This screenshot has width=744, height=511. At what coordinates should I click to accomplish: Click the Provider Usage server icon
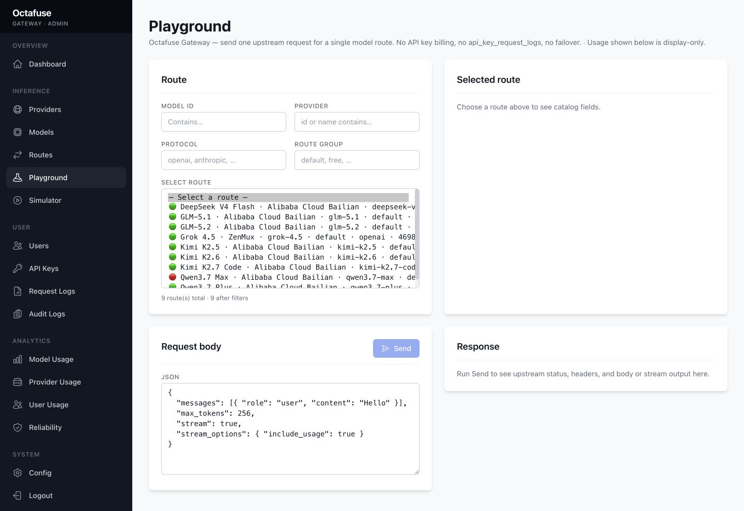coord(18,382)
